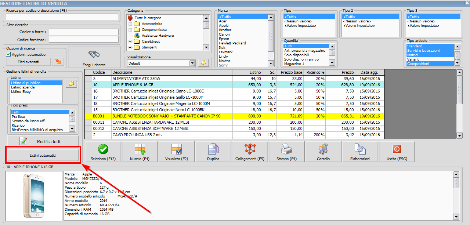The height and width of the screenshot is (225, 470).
Task: Select BUNDLE NOTEBOOK SONY VAIO row
Action: click(x=234, y=116)
